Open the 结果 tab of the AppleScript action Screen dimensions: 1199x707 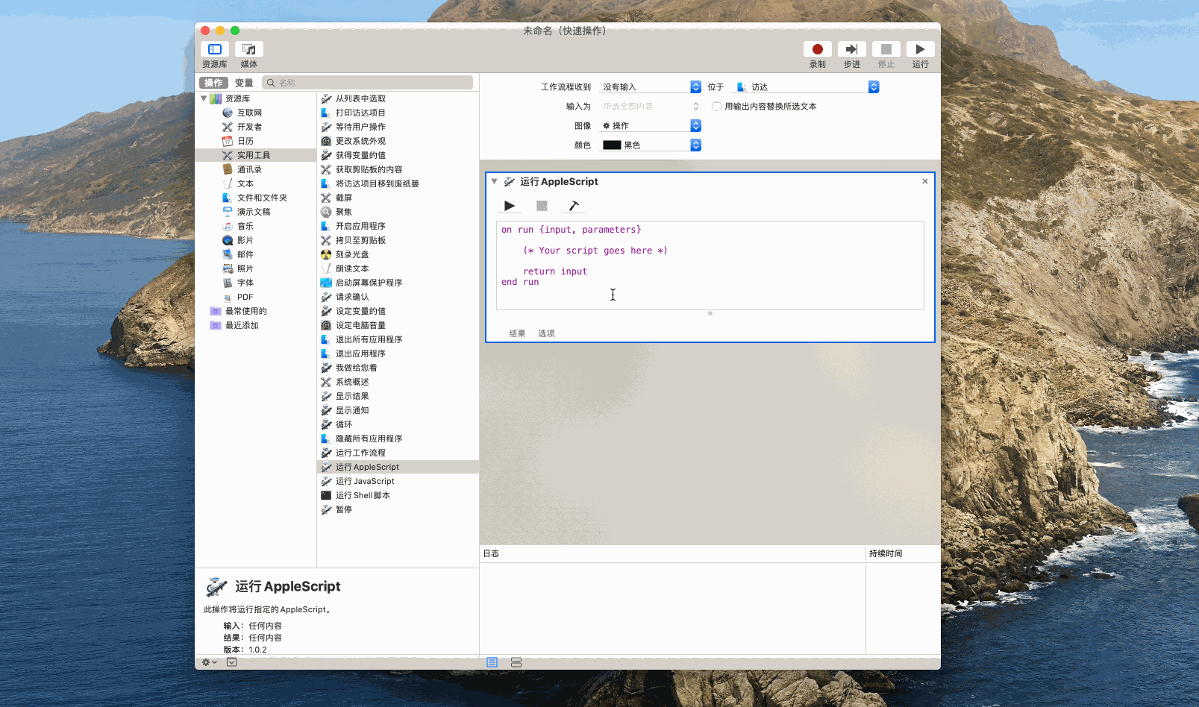pyautogui.click(x=517, y=333)
